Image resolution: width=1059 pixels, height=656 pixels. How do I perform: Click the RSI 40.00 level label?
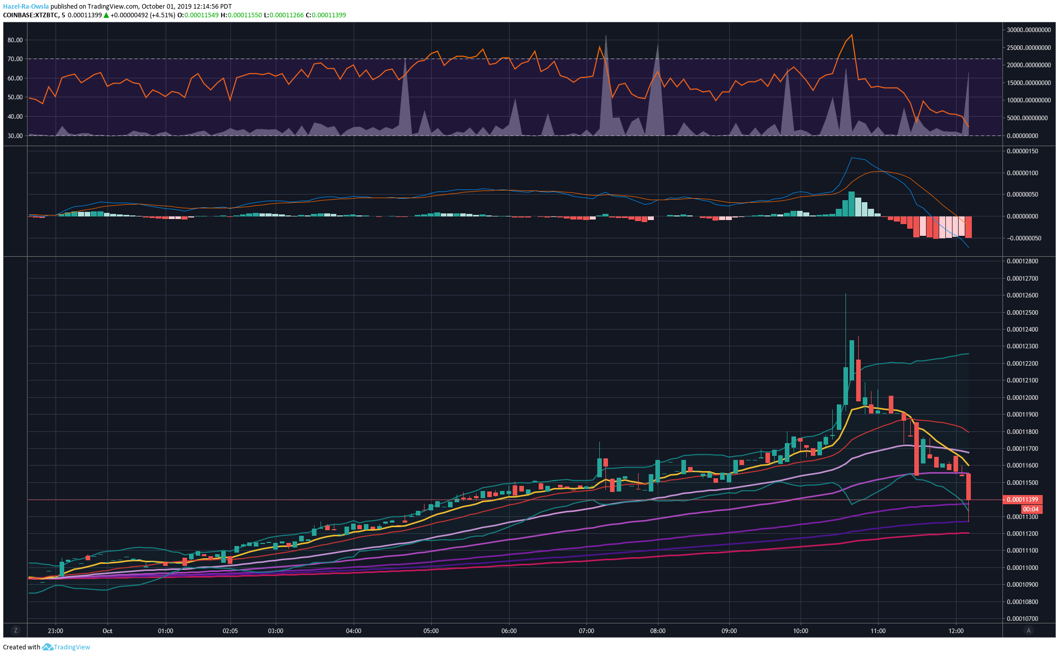(15, 117)
